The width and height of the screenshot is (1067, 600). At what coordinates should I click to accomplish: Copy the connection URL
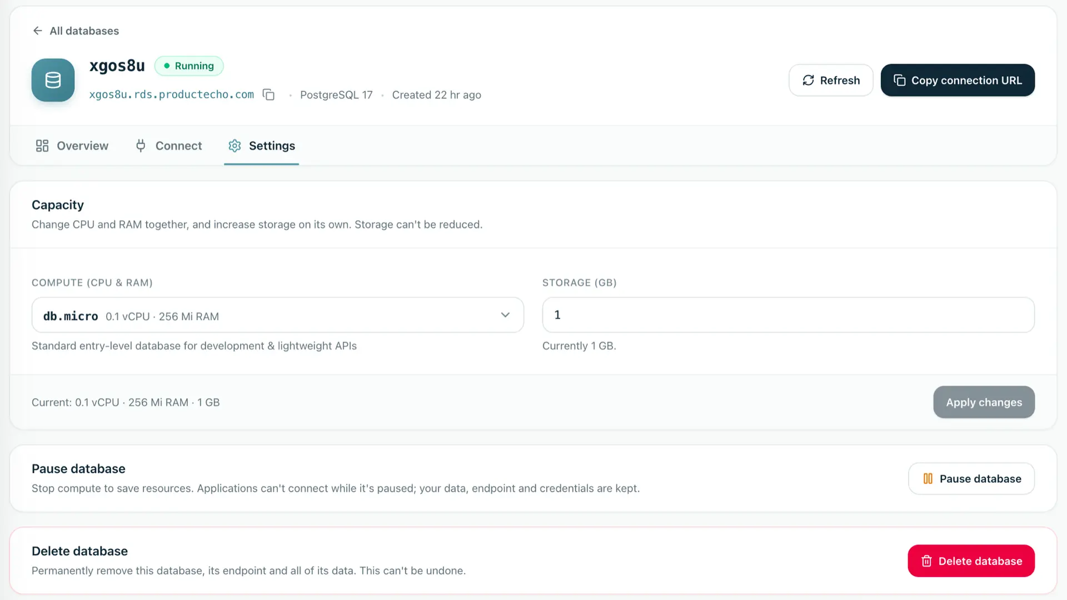click(958, 80)
